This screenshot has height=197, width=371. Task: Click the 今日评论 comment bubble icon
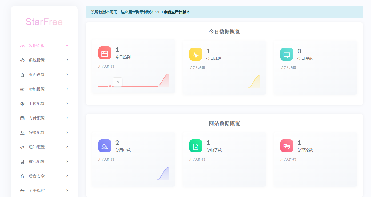[x=286, y=54]
